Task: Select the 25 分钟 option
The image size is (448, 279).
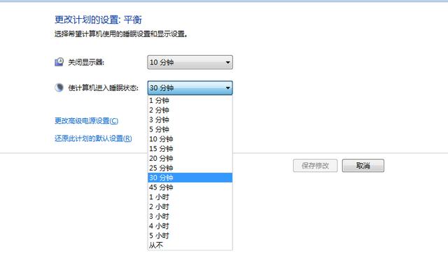Action: tap(190, 168)
